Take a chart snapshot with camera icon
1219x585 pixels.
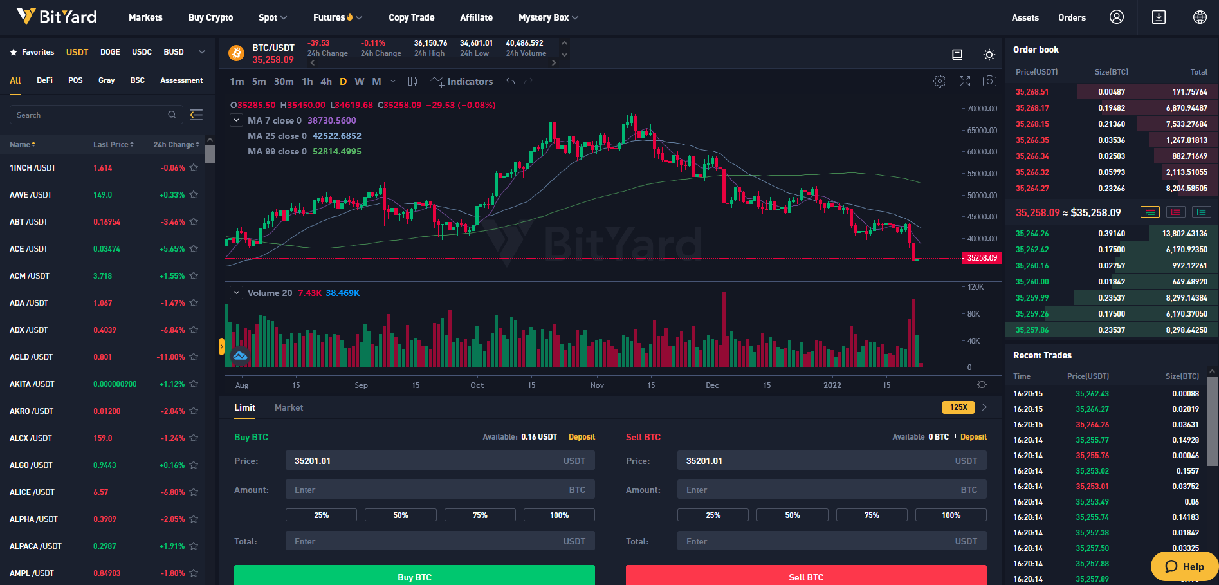tap(989, 81)
